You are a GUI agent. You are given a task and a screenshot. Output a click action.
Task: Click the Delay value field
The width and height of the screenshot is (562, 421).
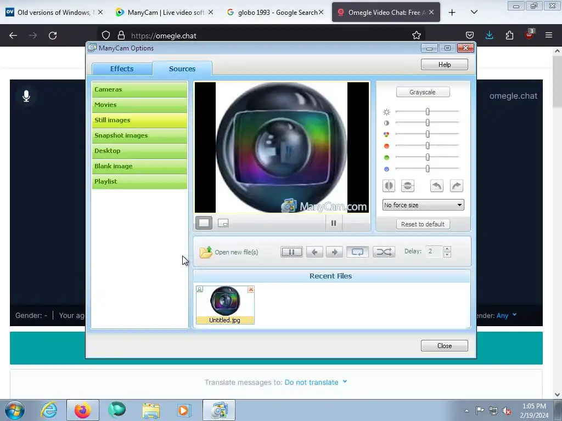click(x=434, y=252)
